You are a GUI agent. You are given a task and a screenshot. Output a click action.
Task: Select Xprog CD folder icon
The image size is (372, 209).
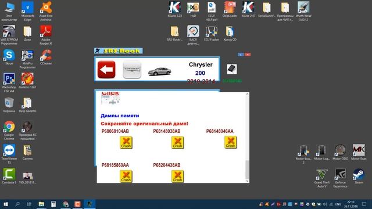tap(230, 33)
